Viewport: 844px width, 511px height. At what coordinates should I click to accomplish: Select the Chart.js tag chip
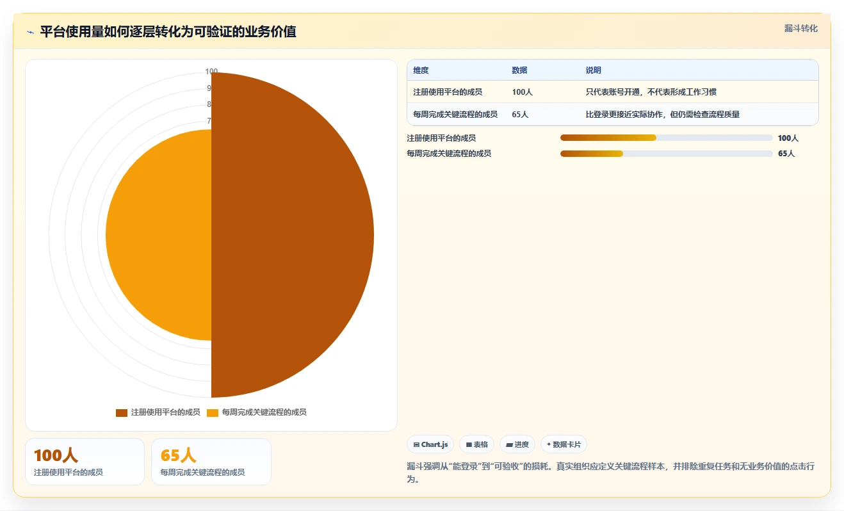pos(430,444)
